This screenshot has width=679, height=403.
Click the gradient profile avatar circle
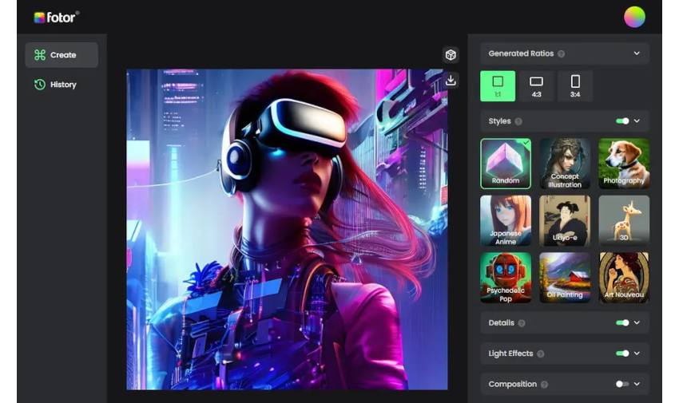[x=634, y=17]
